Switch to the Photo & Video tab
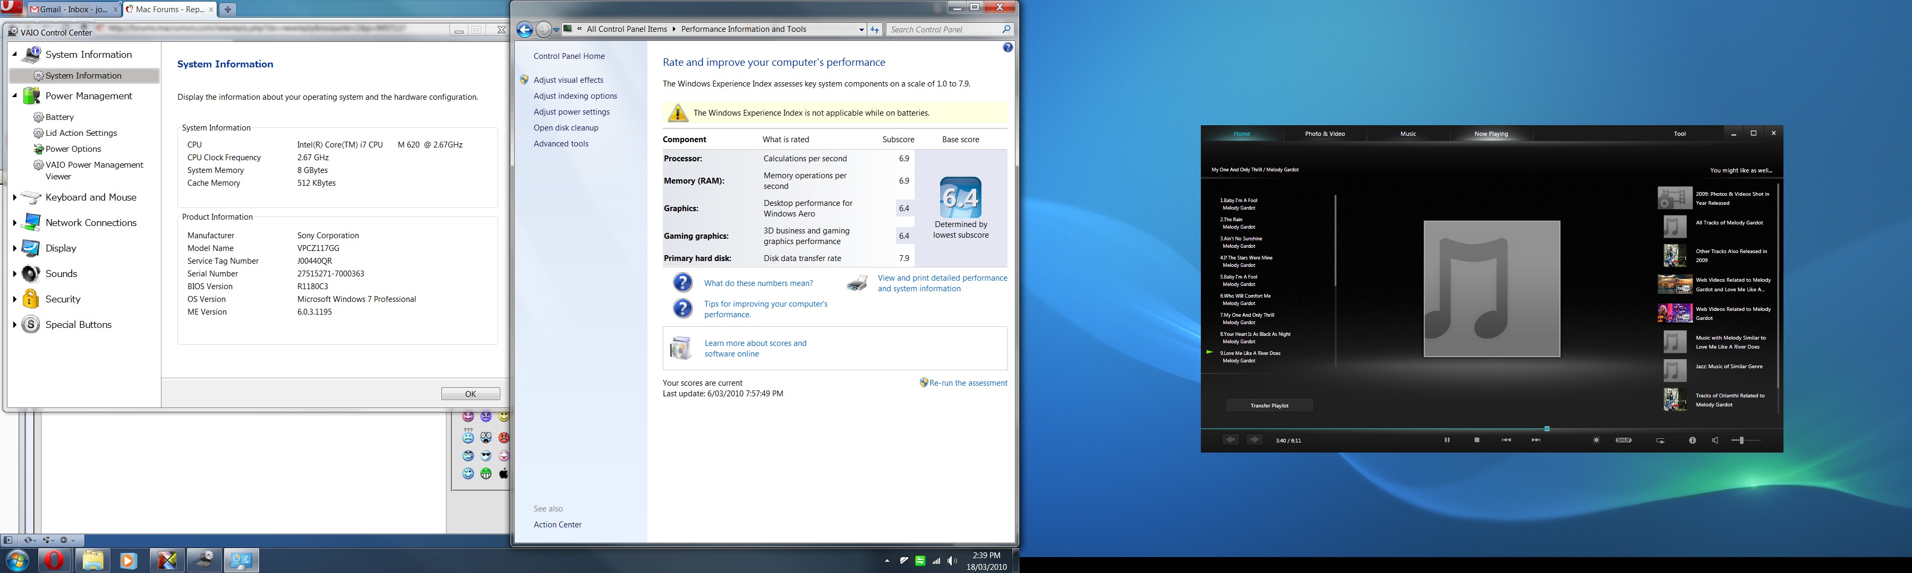 [x=1325, y=134]
